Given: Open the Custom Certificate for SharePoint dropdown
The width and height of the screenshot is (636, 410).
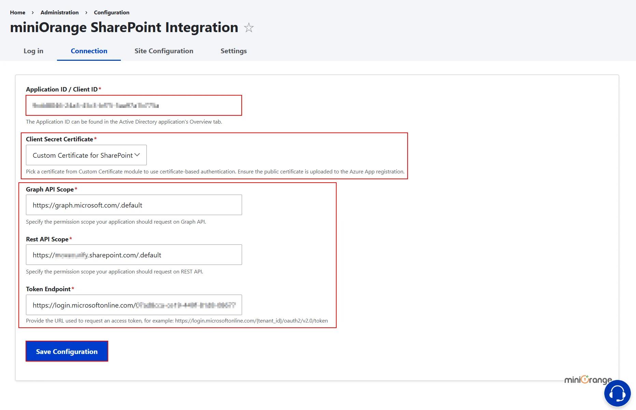Looking at the screenshot, I should (x=86, y=155).
